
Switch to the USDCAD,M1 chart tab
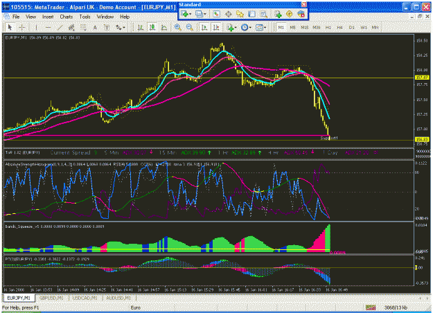pos(85,298)
